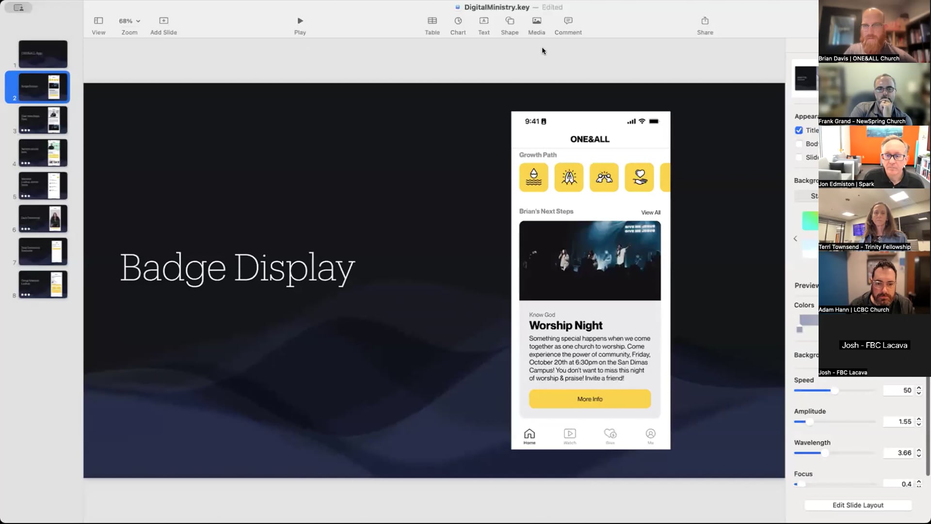Screen dimensions: 931x524
Task: Click Brian Davis video tile
Action: [874, 31]
